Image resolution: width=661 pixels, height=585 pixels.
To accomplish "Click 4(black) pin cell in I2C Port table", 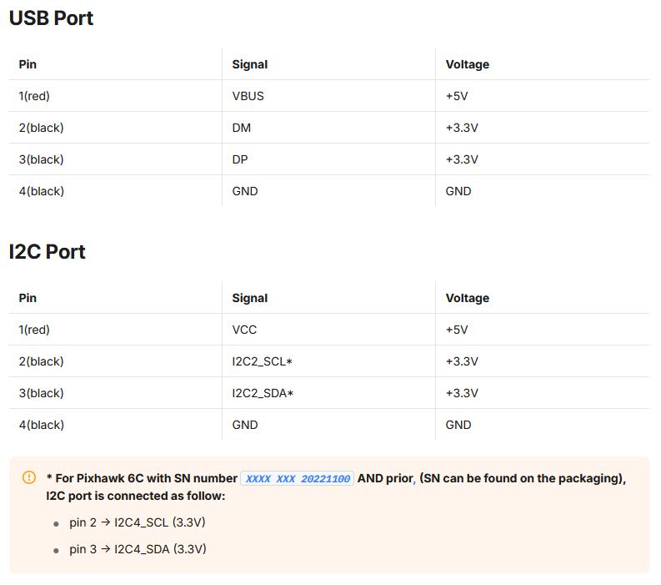I will [41, 425].
